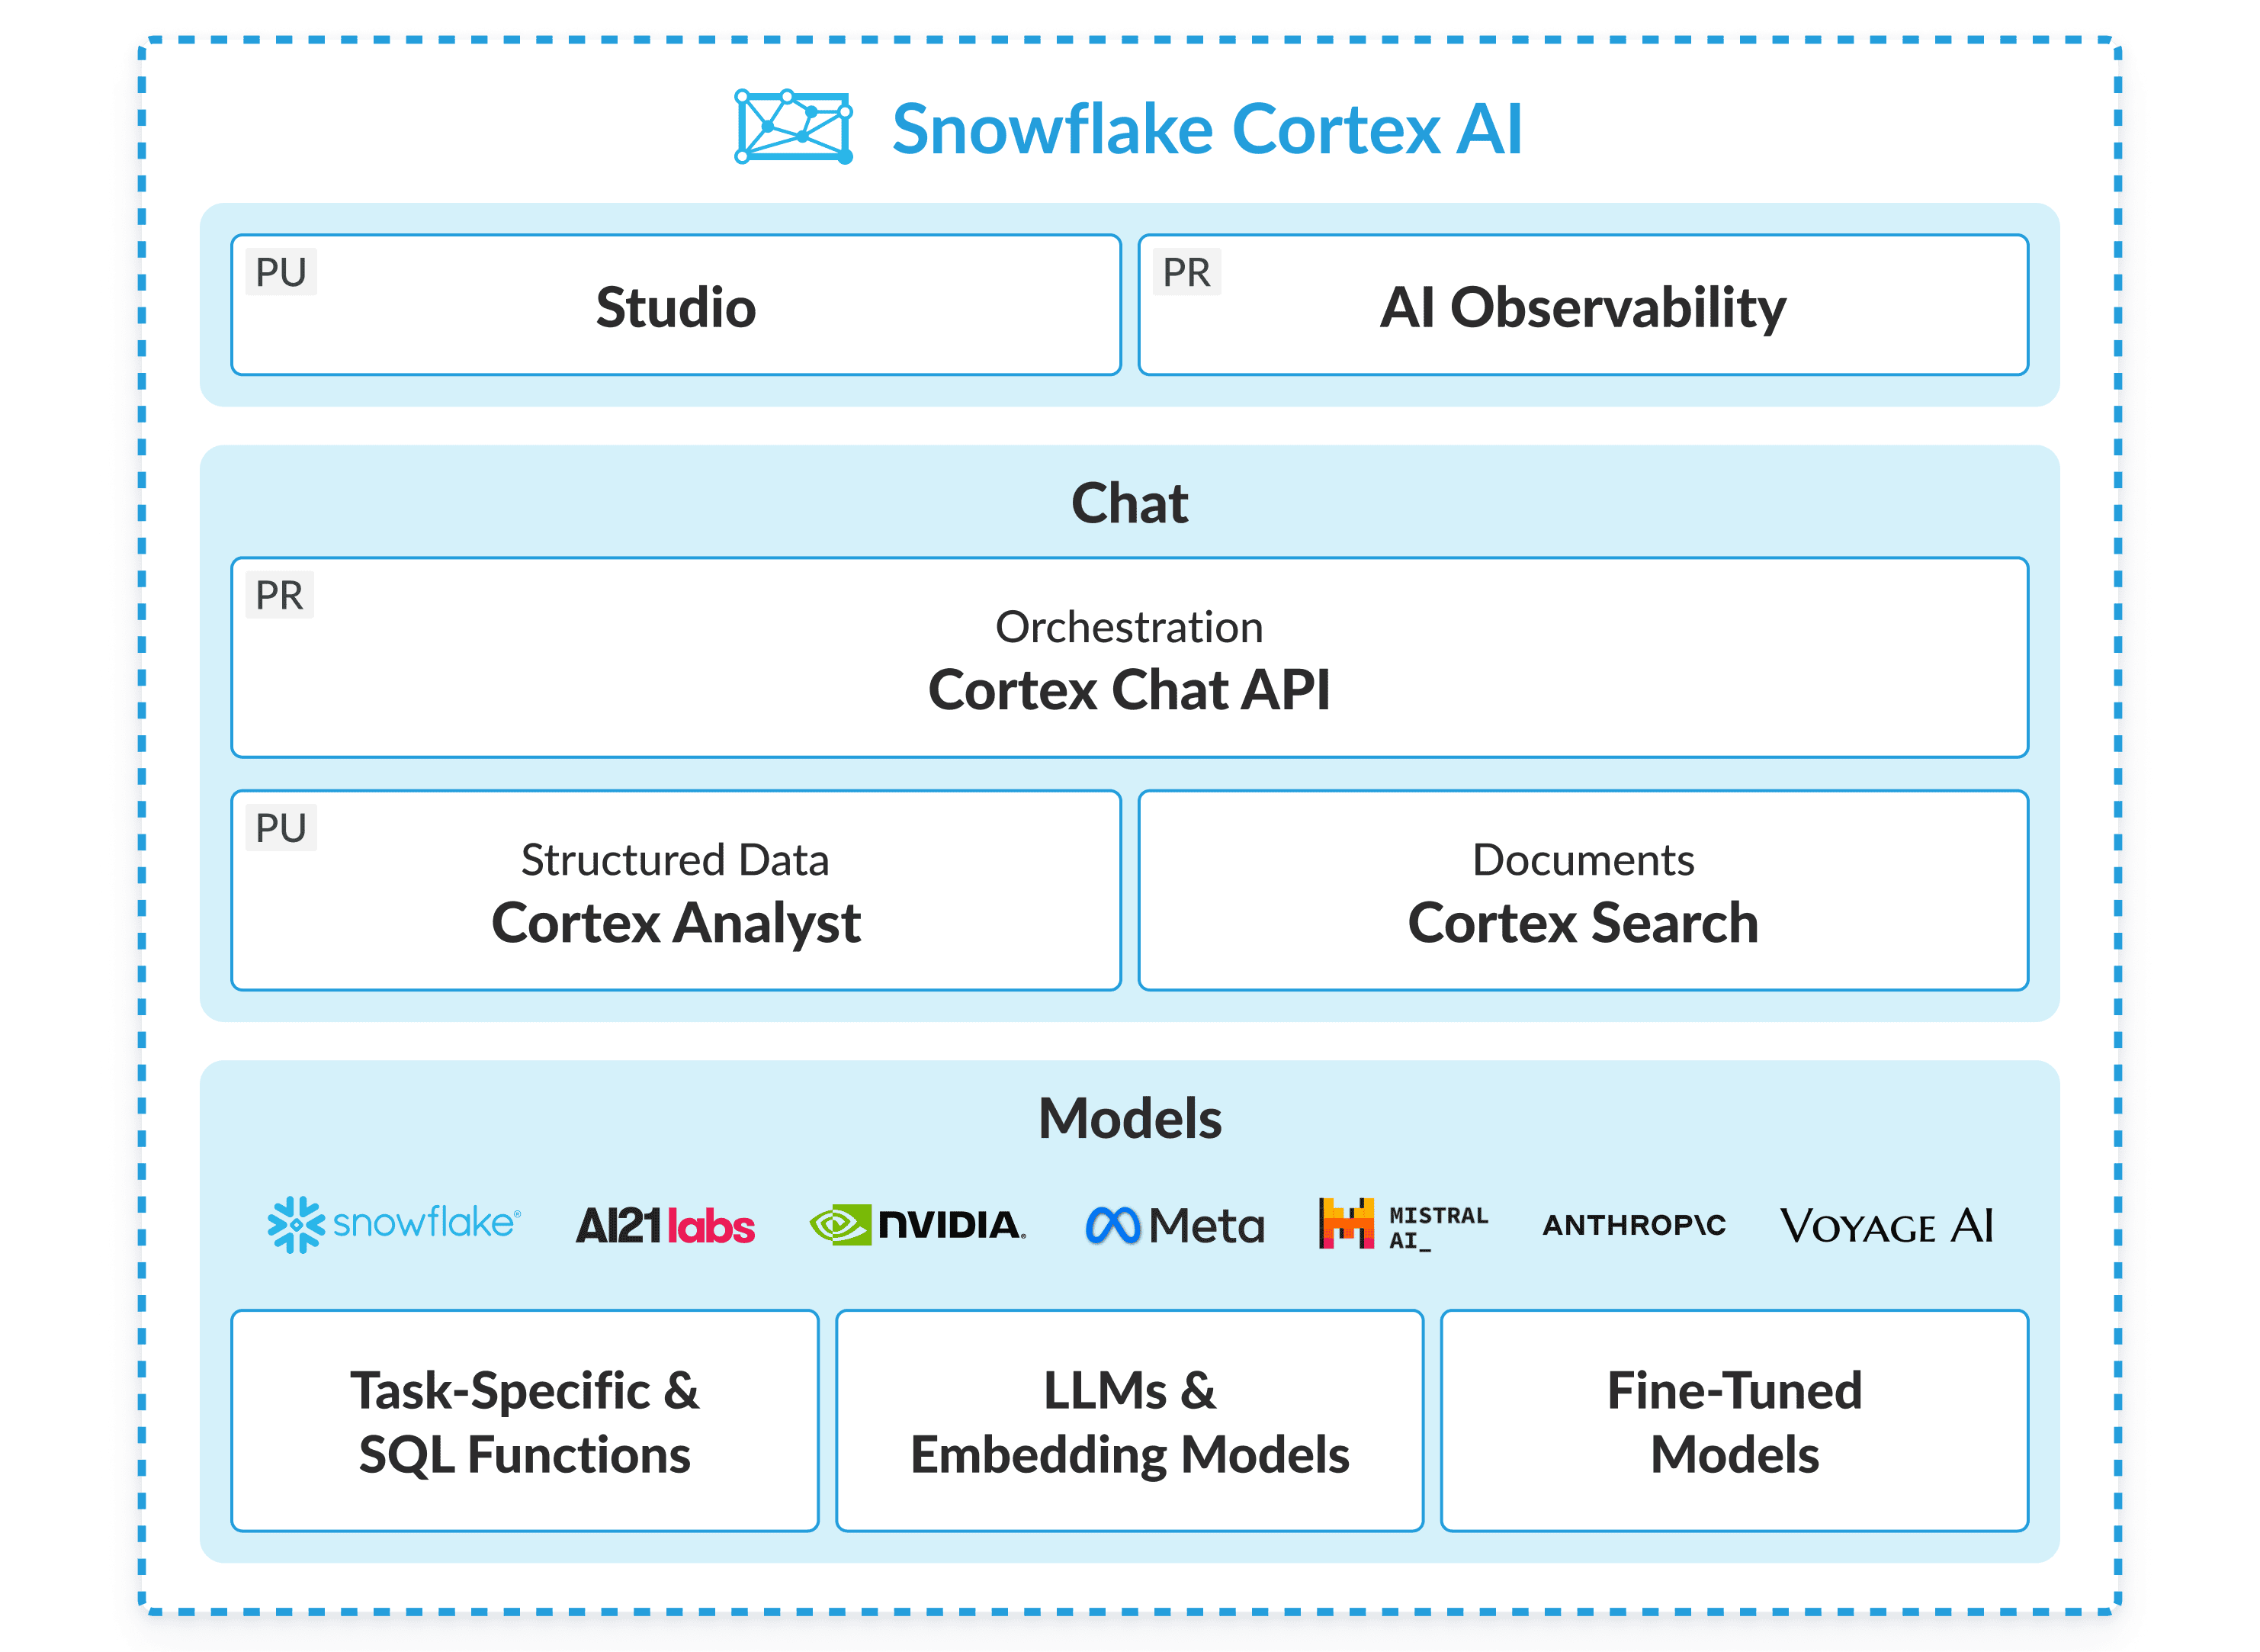Click the Snowflake logo in the Models section

pyautogui.click(x=396, y=1222)
